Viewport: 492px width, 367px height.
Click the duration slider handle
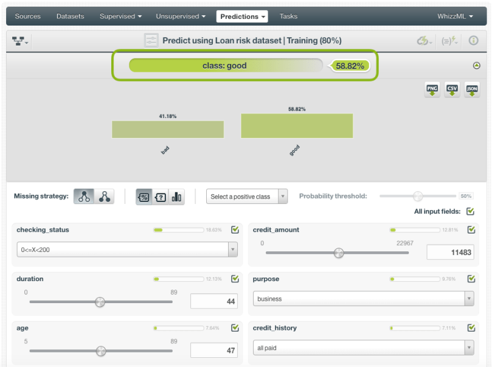pyautogui.click(x=100, y=302)
